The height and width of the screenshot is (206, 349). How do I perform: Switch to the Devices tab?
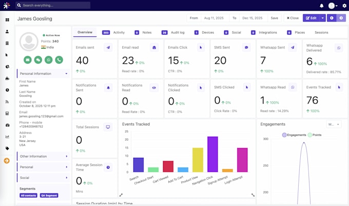click(204, 32)
